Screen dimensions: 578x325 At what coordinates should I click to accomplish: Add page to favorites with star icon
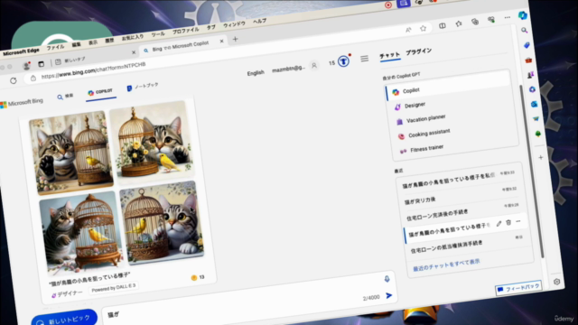(424, 28)
